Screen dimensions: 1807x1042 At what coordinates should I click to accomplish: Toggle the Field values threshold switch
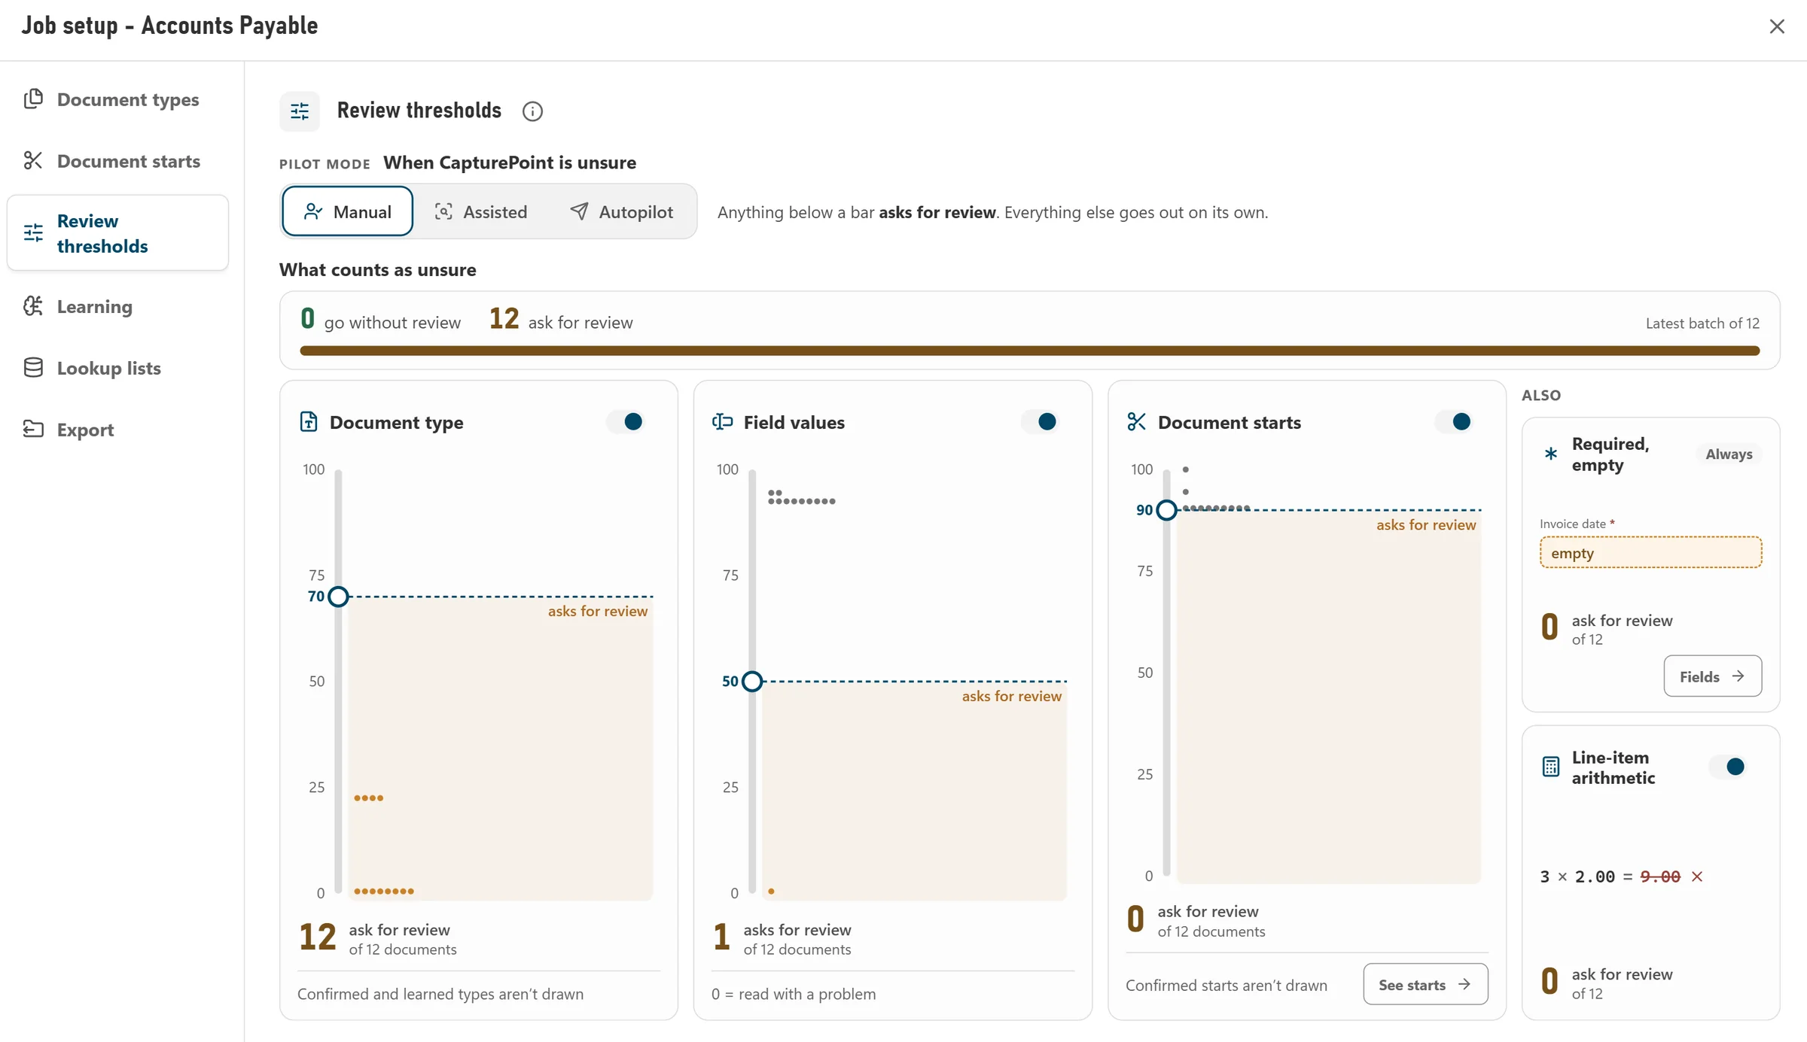[x=1040, y=422]
